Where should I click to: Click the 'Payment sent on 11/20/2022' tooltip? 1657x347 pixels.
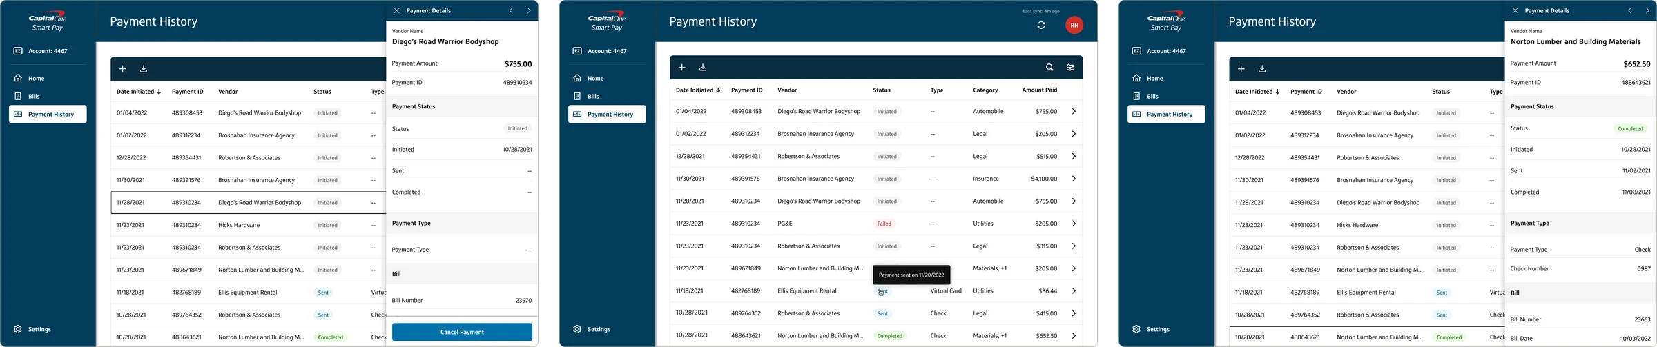point(911,275)
